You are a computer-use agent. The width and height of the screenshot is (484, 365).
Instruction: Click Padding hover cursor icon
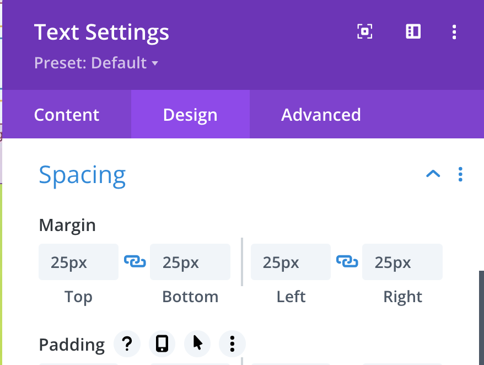[197, 344]
